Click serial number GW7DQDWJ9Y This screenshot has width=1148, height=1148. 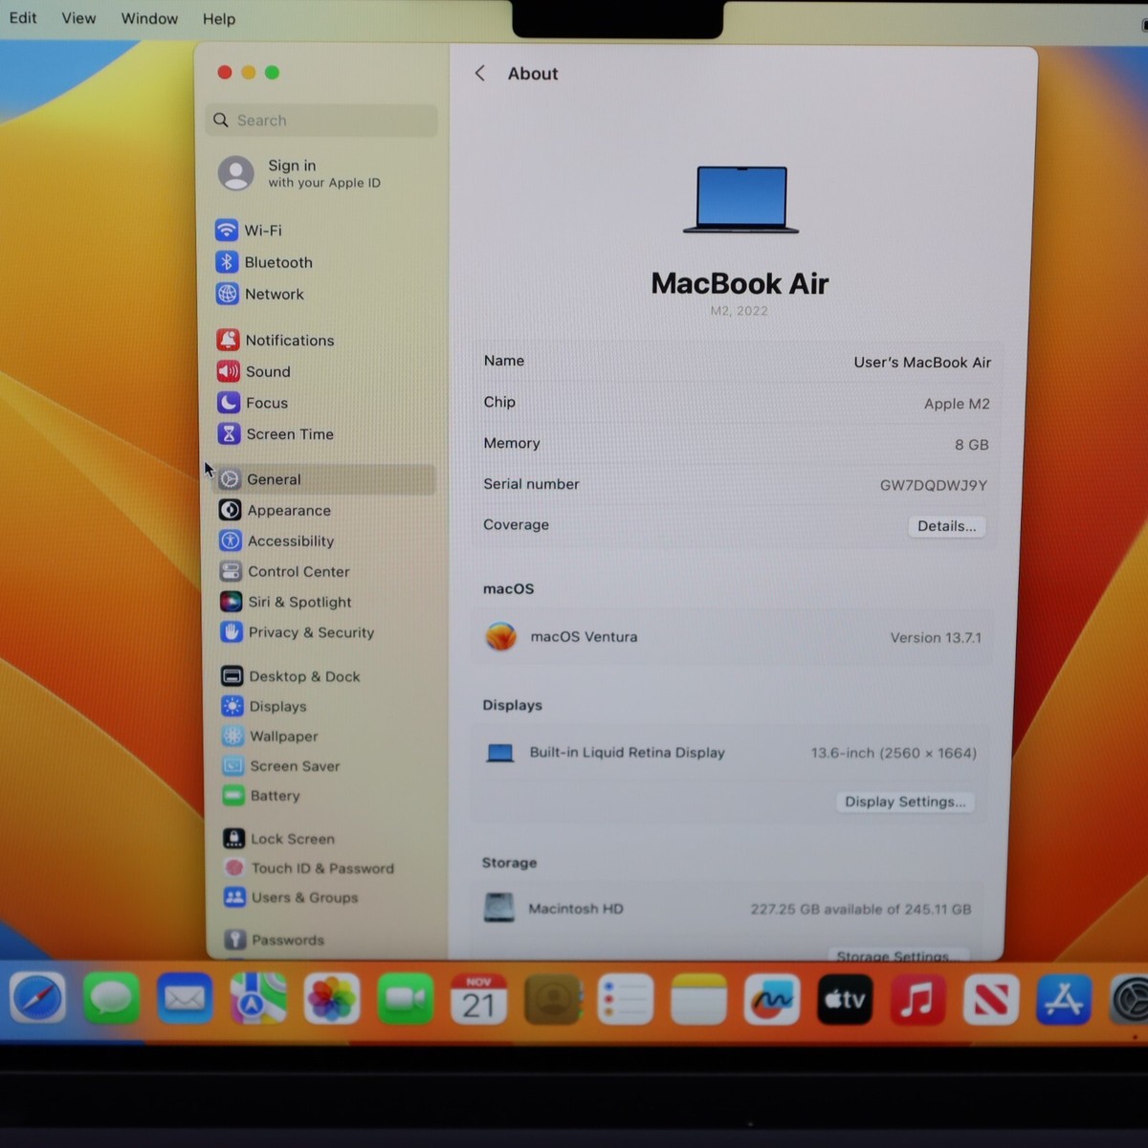coord(934,485)
